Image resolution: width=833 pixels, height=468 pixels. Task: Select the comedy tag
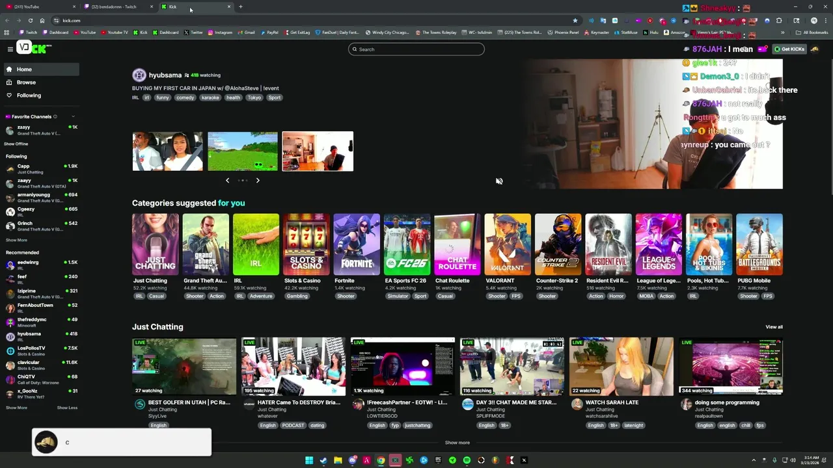(185, 97)
